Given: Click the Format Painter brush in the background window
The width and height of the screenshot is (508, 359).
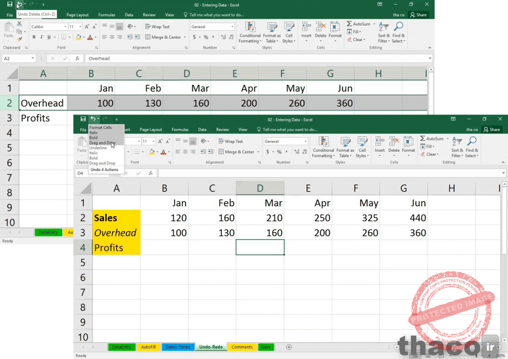Looking at the screenshot, I should (x=19, y=39).
